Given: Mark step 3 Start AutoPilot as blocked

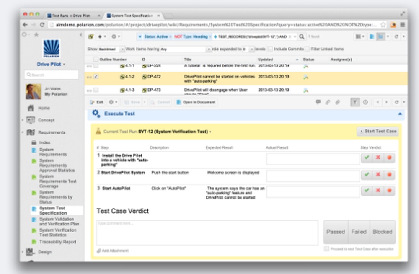Looking at the screenshot, I should [x=389, y=191].
